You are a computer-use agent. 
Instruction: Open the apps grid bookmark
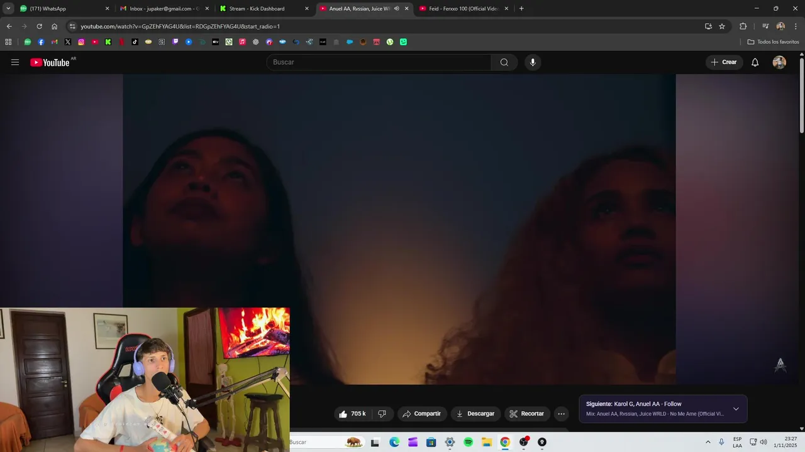pyautogui.click(x=8, y=42)
